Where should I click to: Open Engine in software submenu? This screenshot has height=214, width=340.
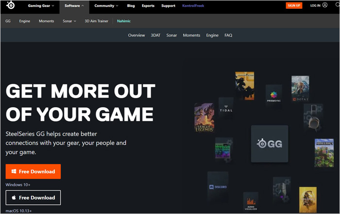[x=24, y=21]
